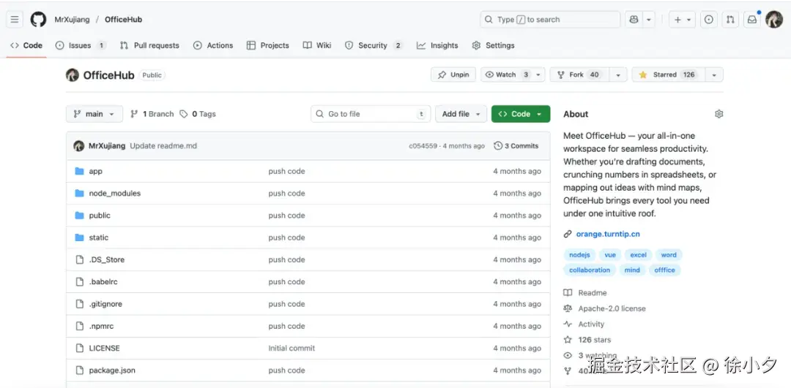The width and height of the screenshot is (791, 388).
Task: Expand the Fork options arrow
Action: pos(618,75)
